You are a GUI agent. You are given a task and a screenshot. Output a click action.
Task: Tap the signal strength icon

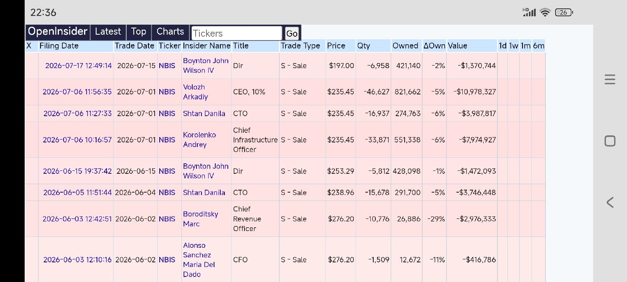pos(529,12)
